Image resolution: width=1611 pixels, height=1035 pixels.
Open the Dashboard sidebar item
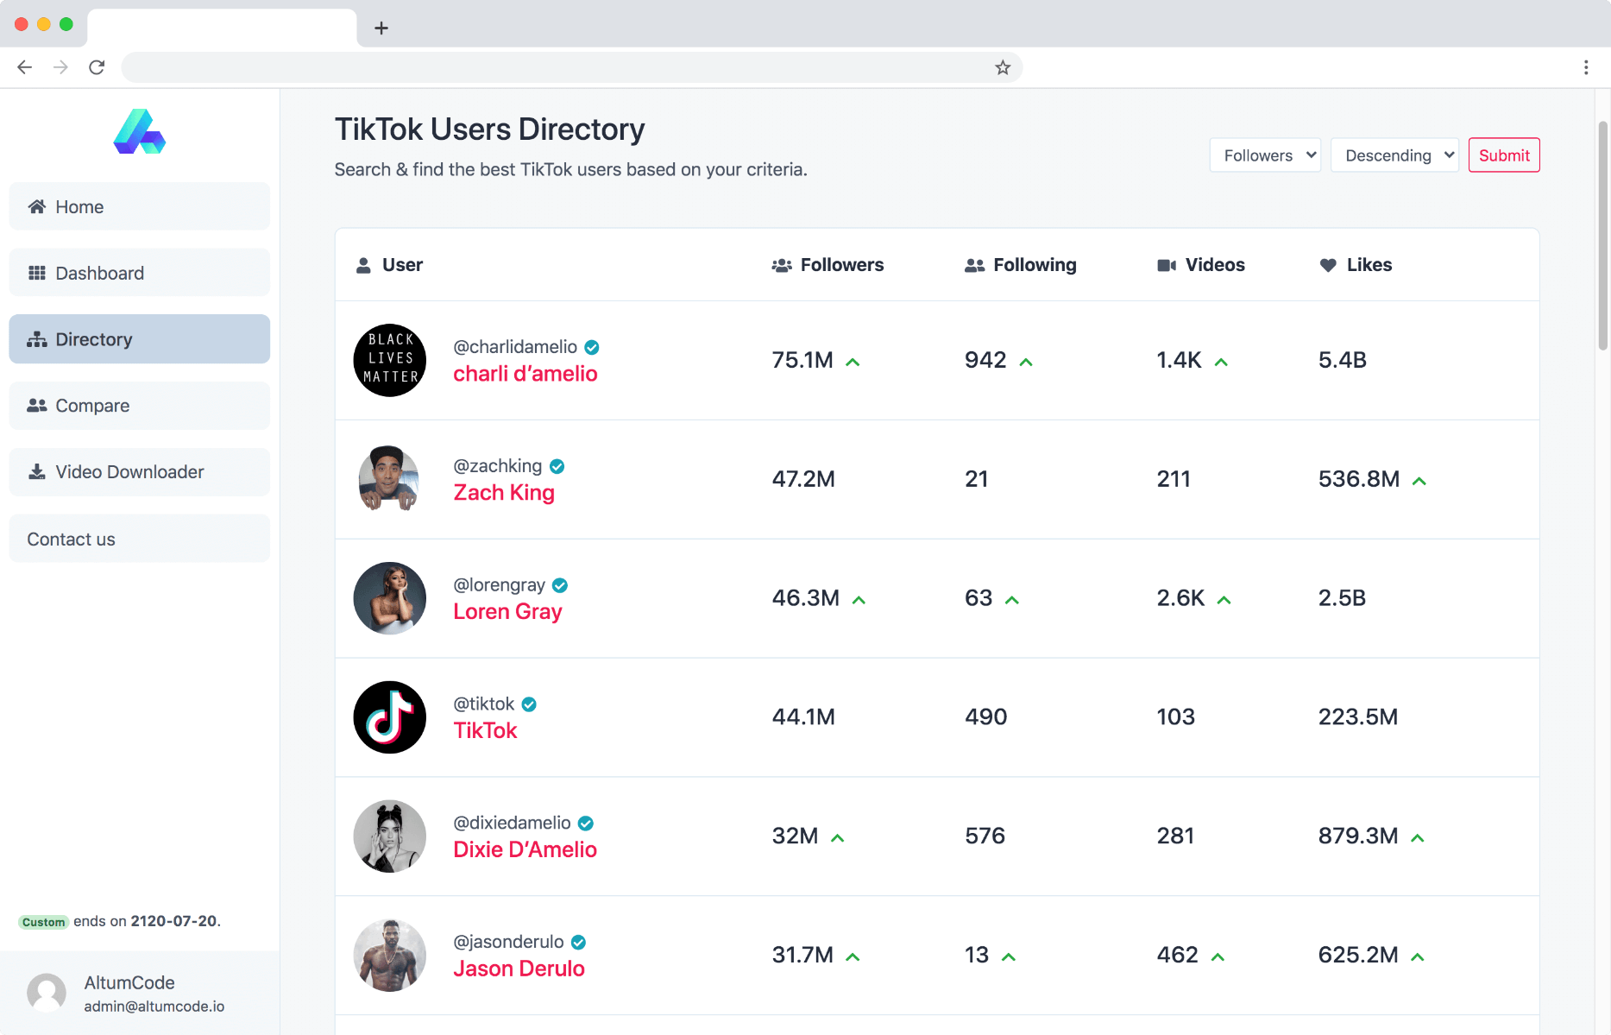tap(139, 274)
